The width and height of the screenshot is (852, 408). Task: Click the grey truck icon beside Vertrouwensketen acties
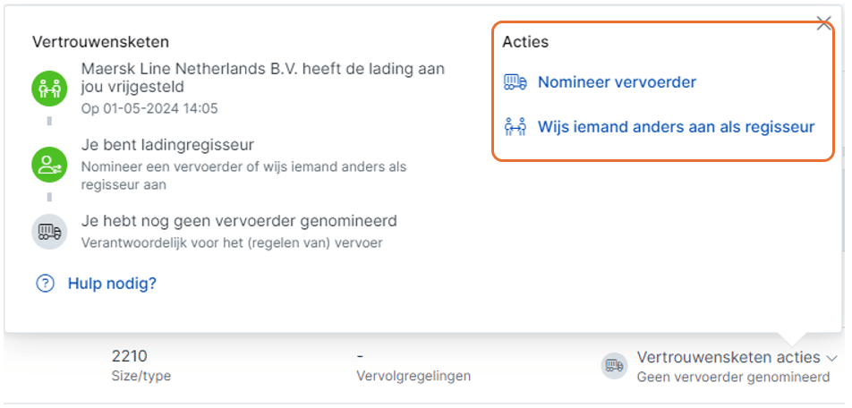(615, 365)
